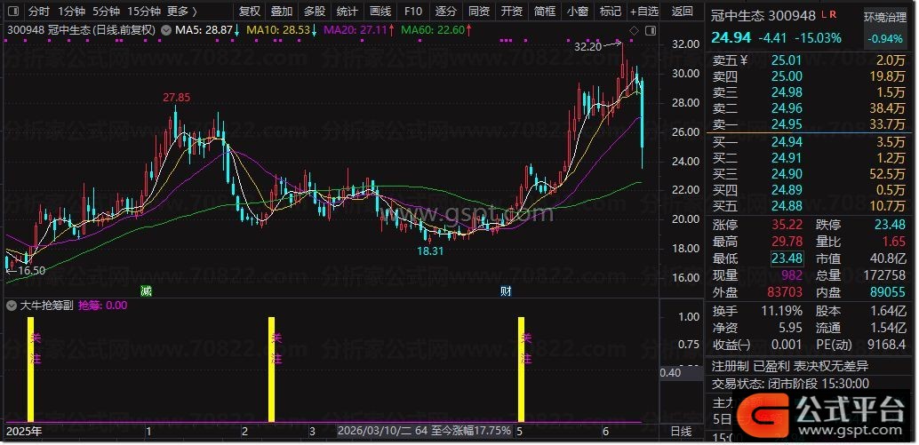Click the 32.20 peak price label
This screenshot has height=445, width=919.
(587, 47)
